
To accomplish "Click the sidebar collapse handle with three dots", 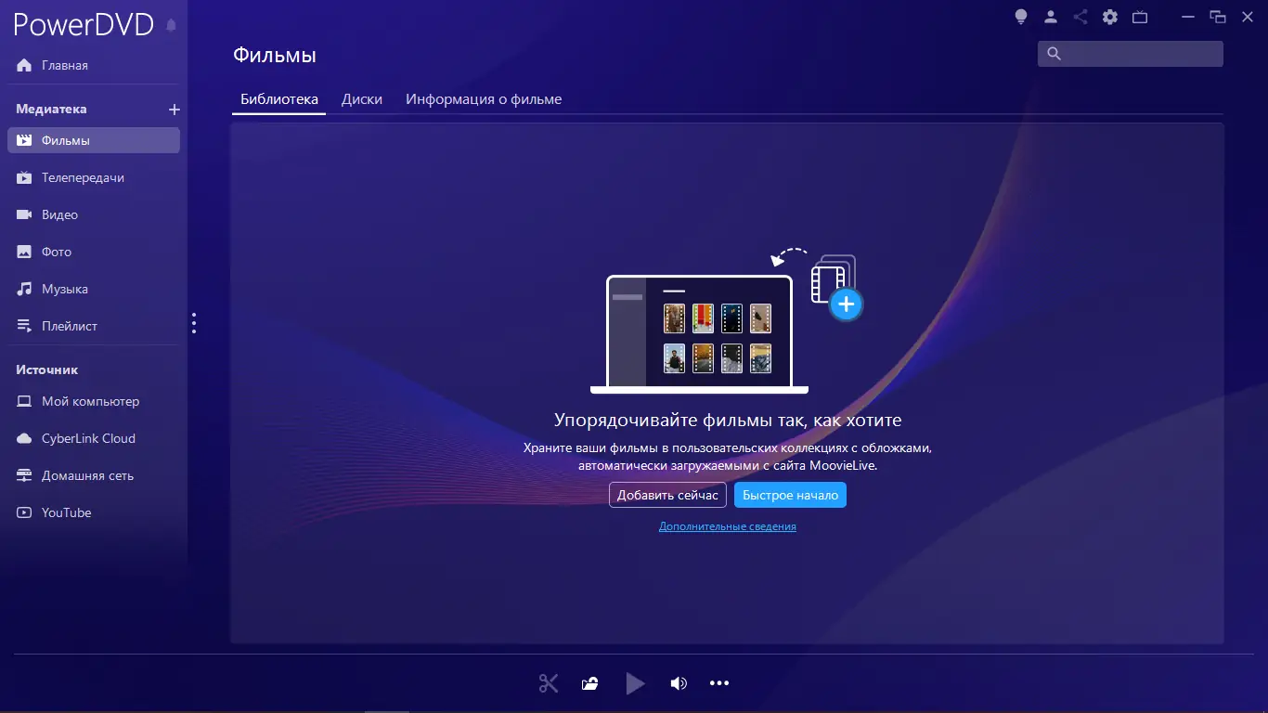I will [194, 323].
